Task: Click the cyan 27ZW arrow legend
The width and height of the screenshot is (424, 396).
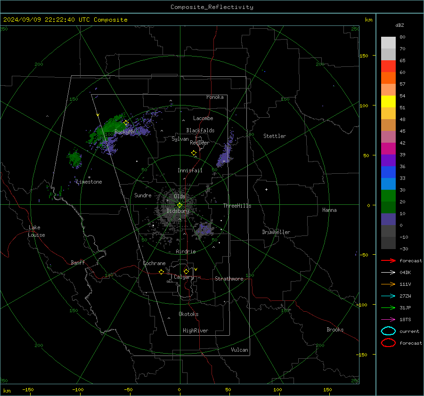Action: click(388, 296)
